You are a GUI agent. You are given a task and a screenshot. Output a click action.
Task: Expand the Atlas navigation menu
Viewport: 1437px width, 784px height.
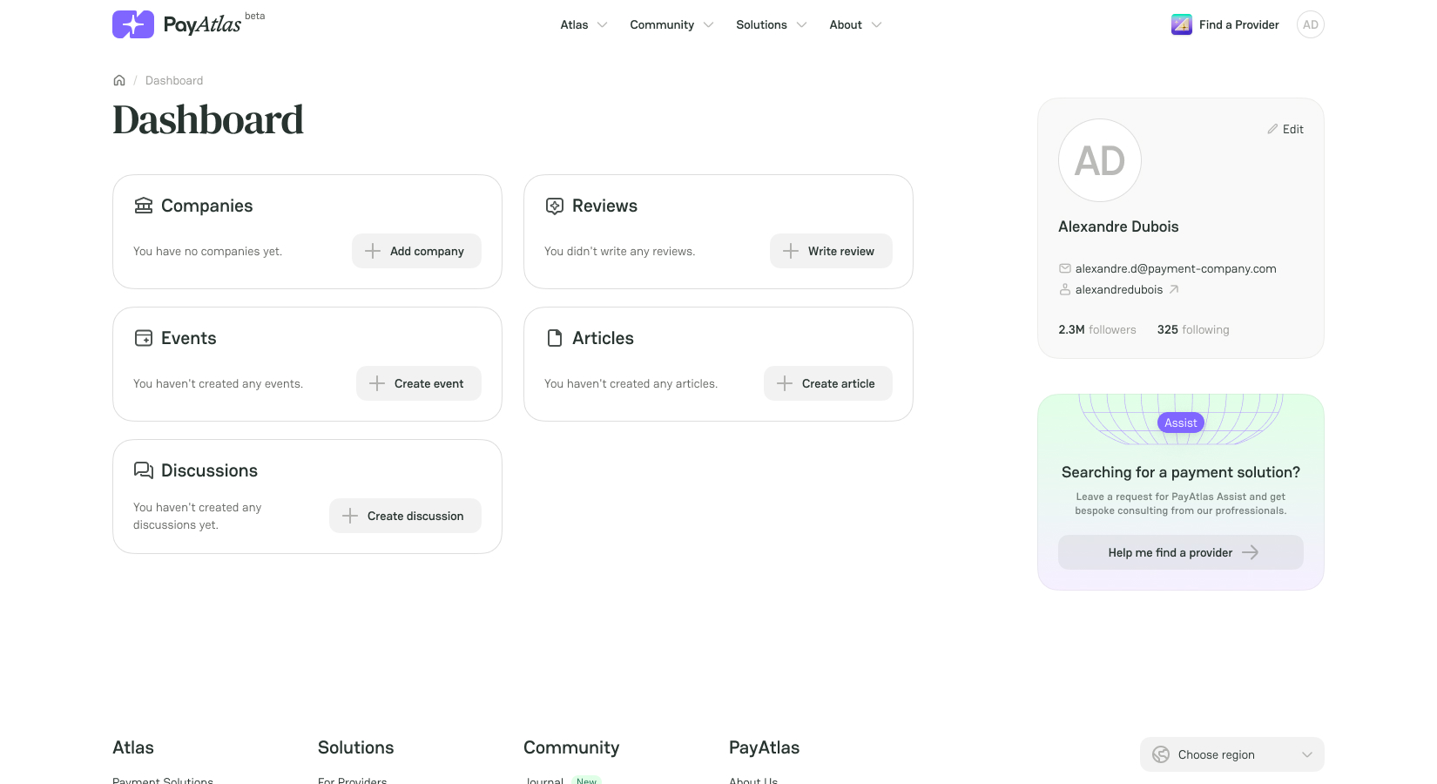pos(584,24)
